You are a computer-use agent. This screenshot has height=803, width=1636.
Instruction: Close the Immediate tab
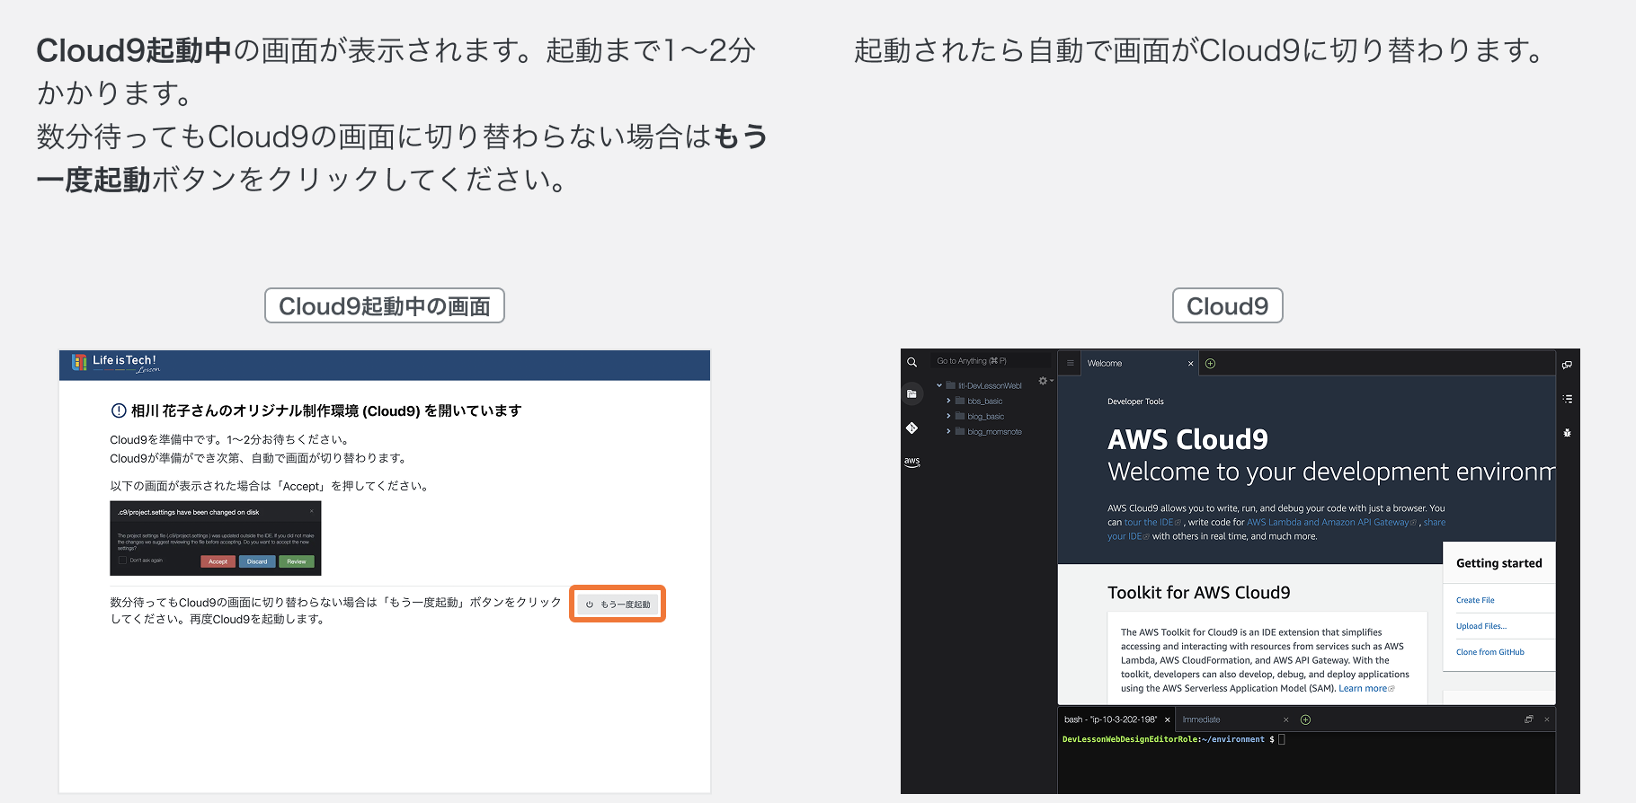[1285, 719]
